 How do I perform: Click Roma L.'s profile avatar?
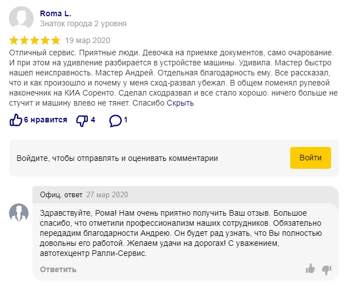click(21, 18)
